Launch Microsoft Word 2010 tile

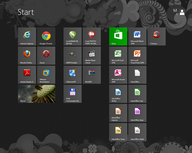(x=137, y=36)
